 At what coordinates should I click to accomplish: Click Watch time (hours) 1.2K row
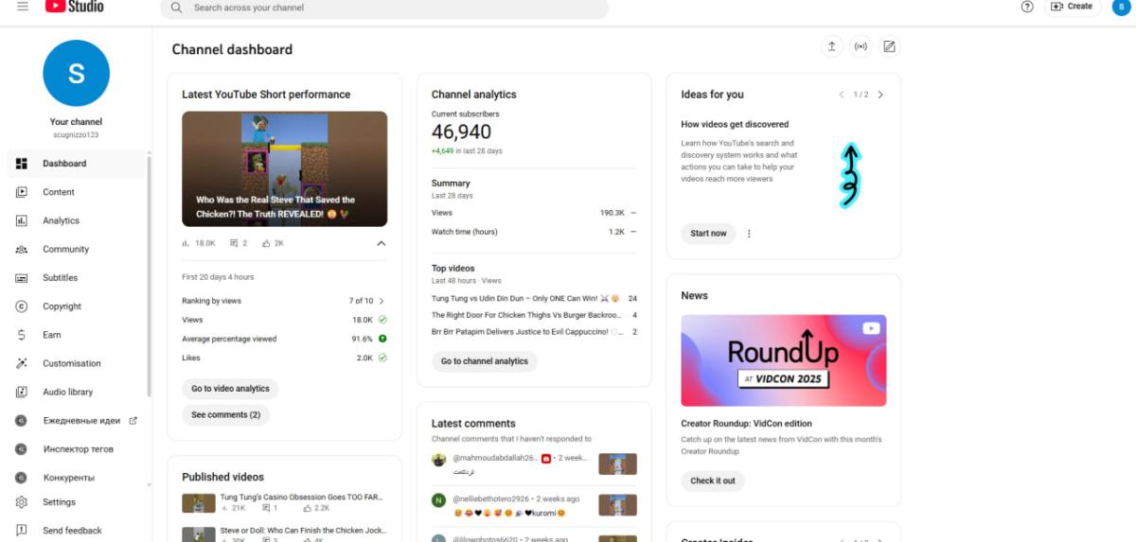click(534, 232)
